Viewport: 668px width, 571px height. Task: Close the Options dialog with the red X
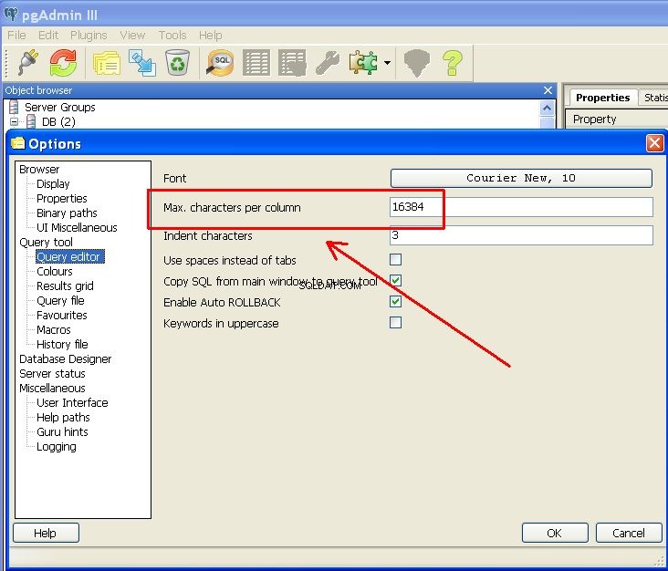coord(654,143)
